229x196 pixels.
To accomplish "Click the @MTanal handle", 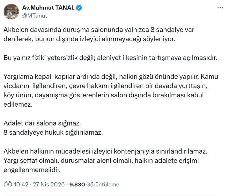I will [34, 15].
